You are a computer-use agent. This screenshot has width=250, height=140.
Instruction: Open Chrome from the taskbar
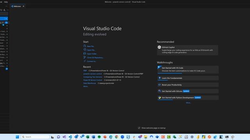pos(116,137)
